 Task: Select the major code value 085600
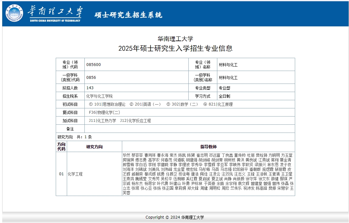click(x=94, y=65)
